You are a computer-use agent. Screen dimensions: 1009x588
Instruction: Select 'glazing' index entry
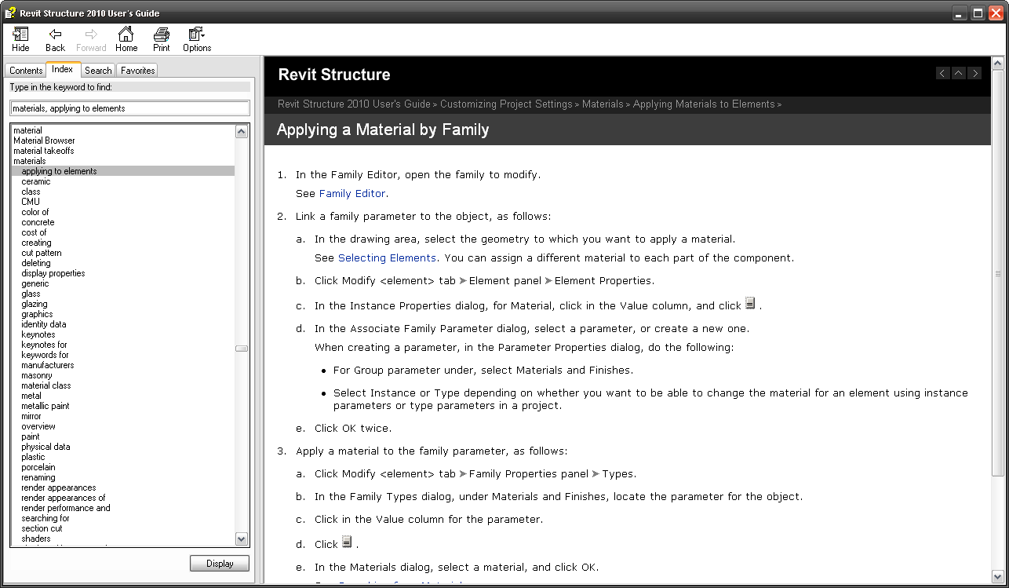tap(35, 304)
